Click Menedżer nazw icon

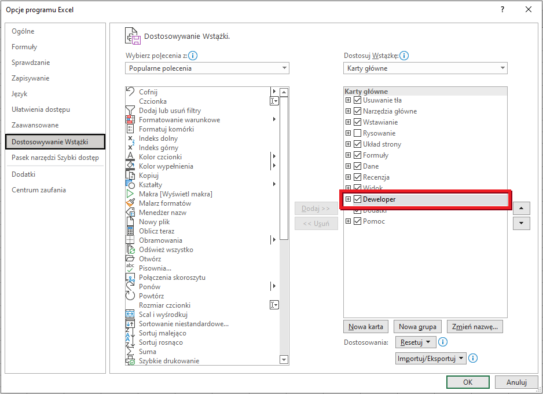coord(130,213)
